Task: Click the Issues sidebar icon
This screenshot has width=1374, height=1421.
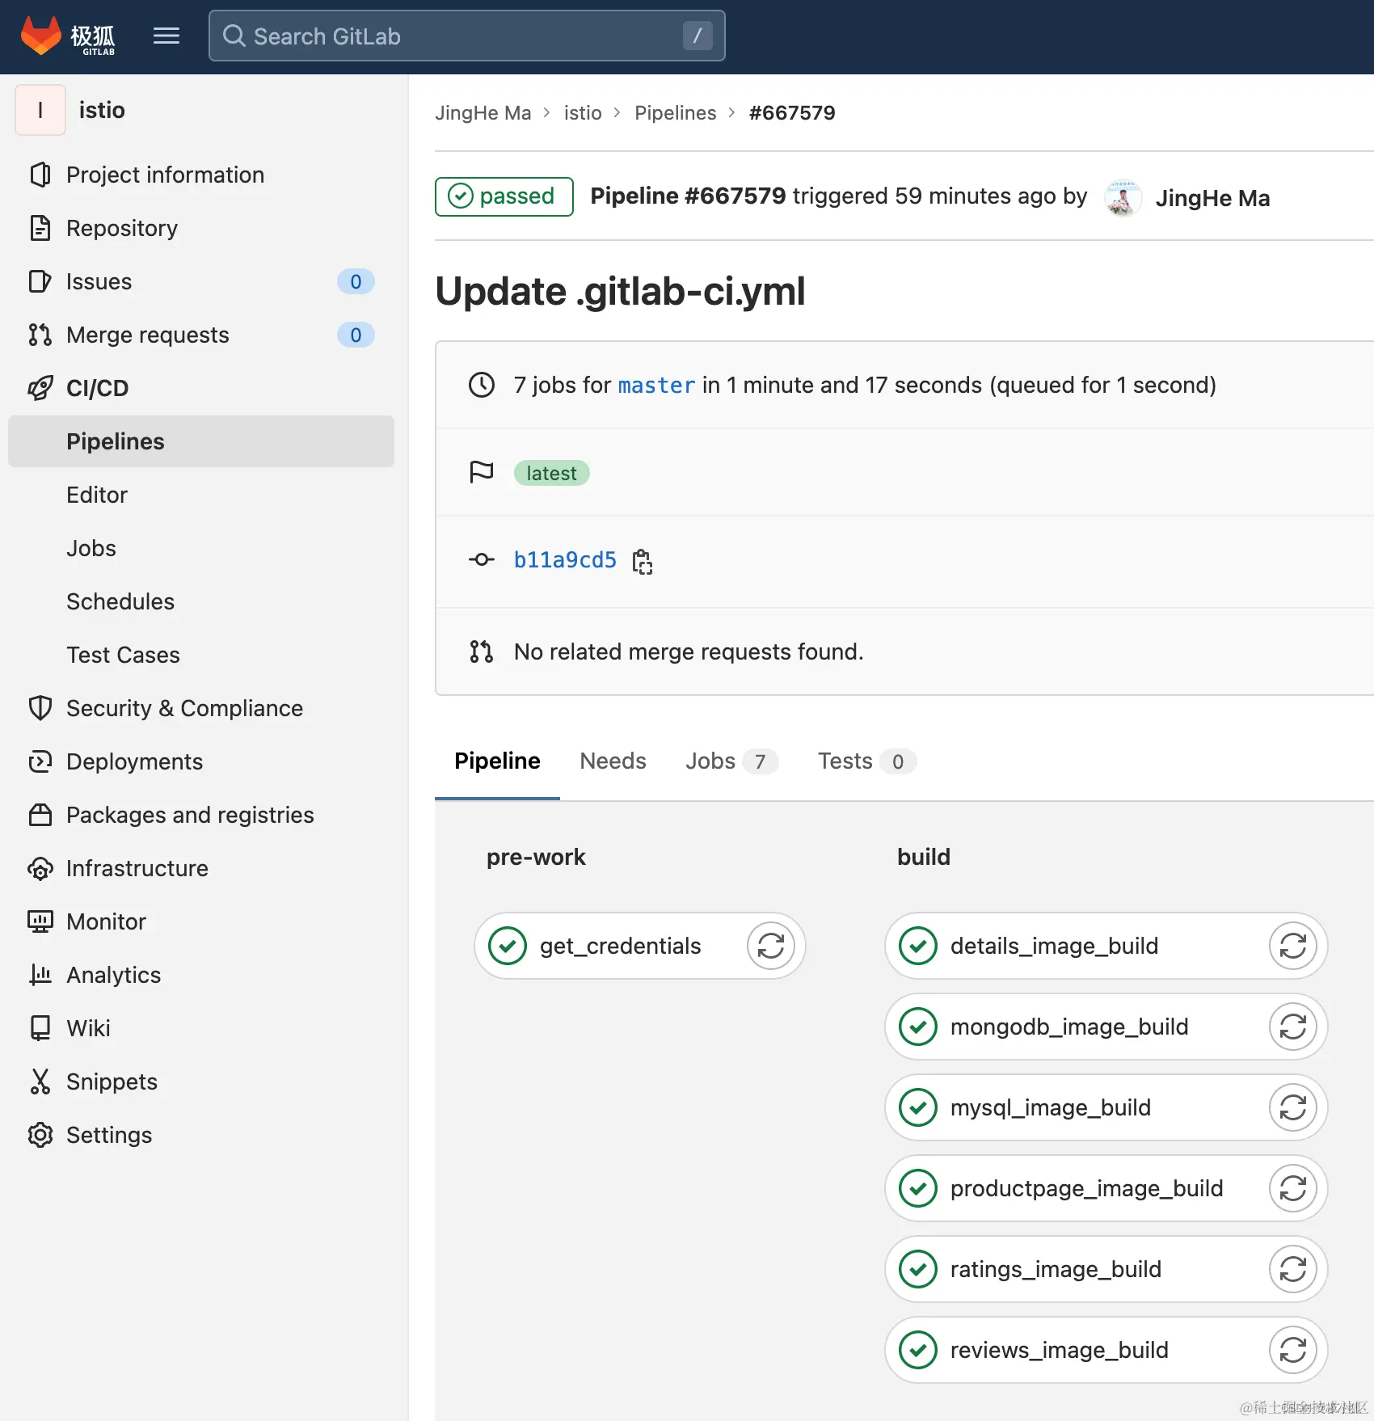Action: pyautogui.click(x=40, y=281)
